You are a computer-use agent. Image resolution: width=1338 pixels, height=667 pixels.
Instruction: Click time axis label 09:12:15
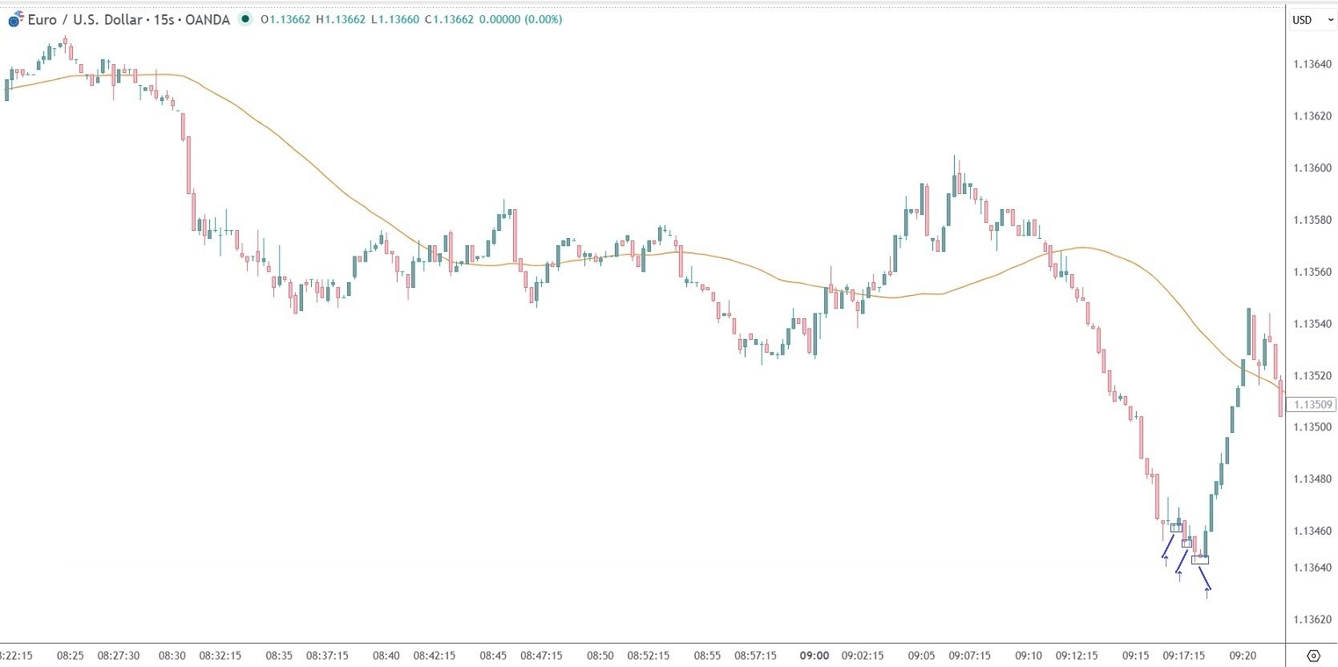[x=1077, y=656]
